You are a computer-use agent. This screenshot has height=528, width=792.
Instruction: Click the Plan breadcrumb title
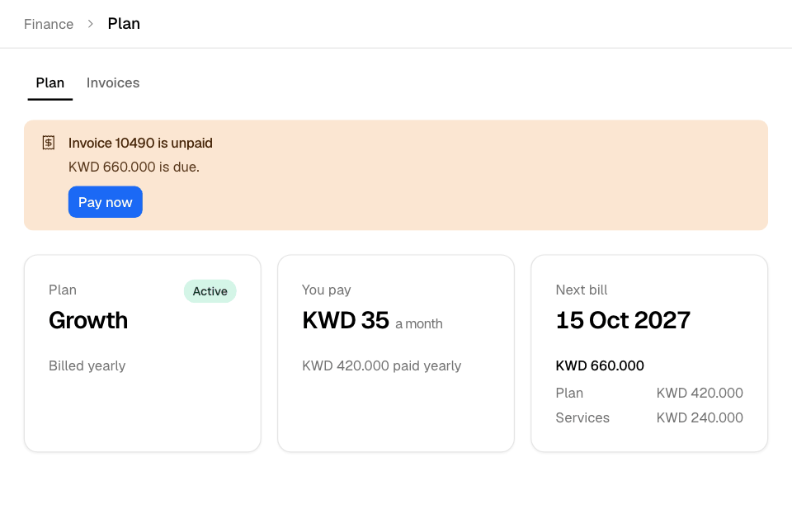[x=124, y=24]
